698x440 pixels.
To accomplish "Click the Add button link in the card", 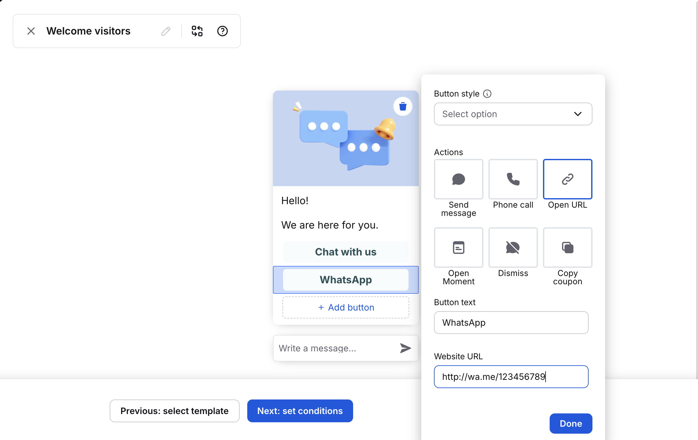I will (x=346, y=307).
